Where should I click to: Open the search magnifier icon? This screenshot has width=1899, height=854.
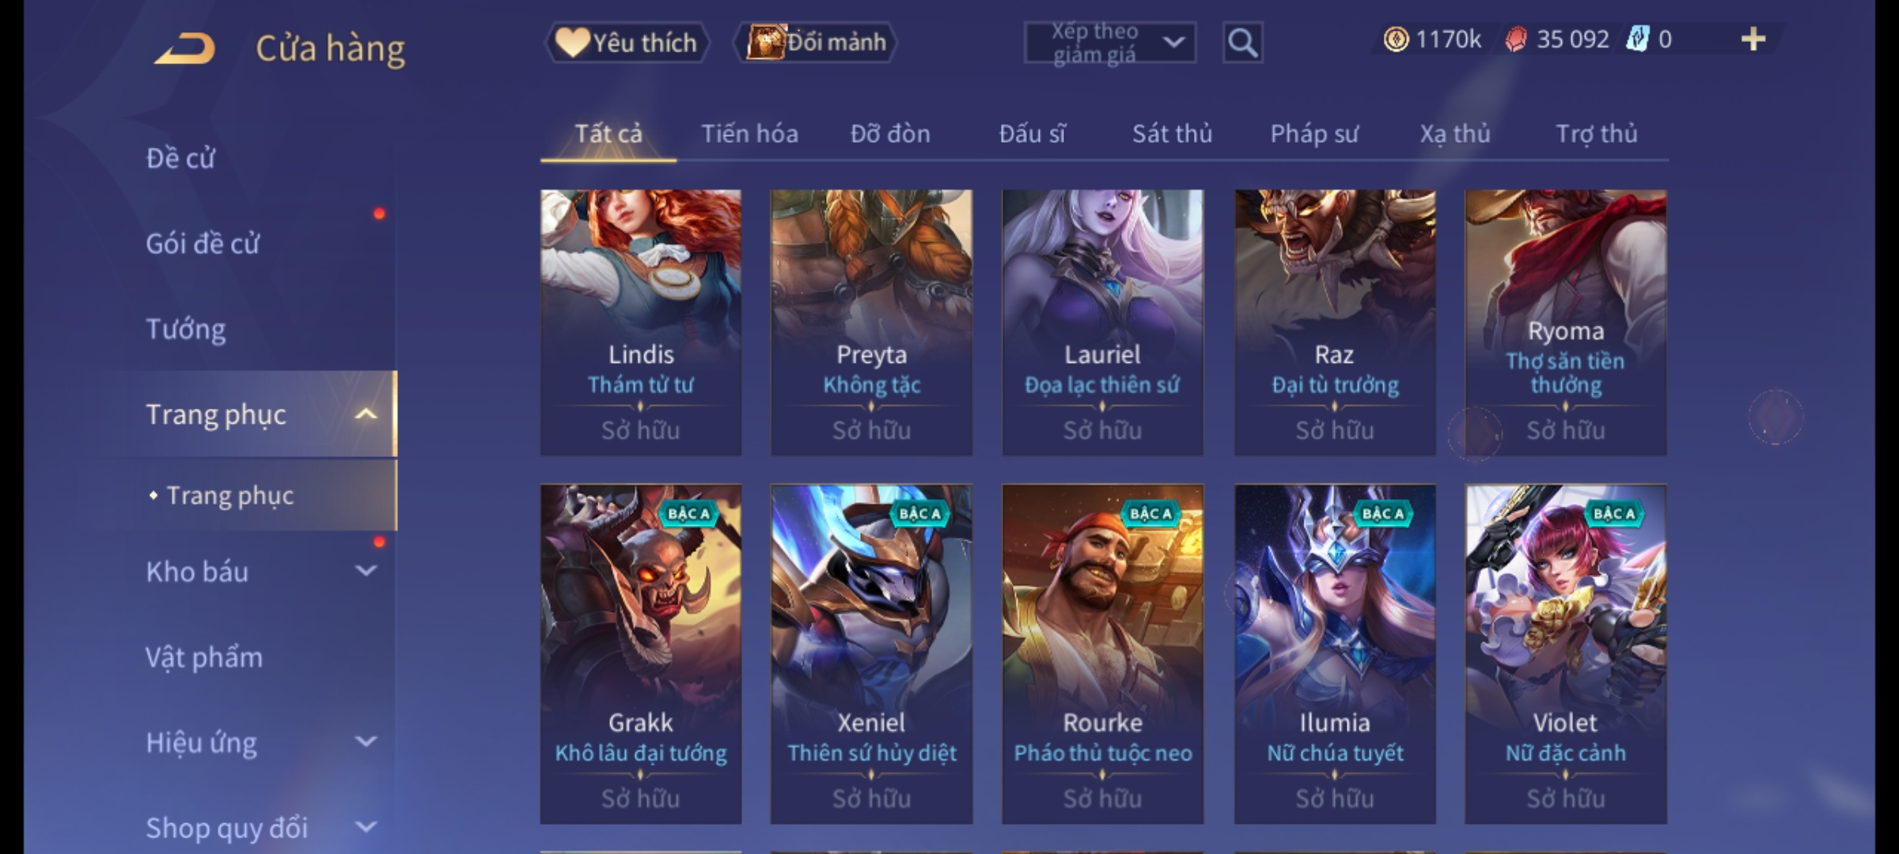coord(1242,43)
